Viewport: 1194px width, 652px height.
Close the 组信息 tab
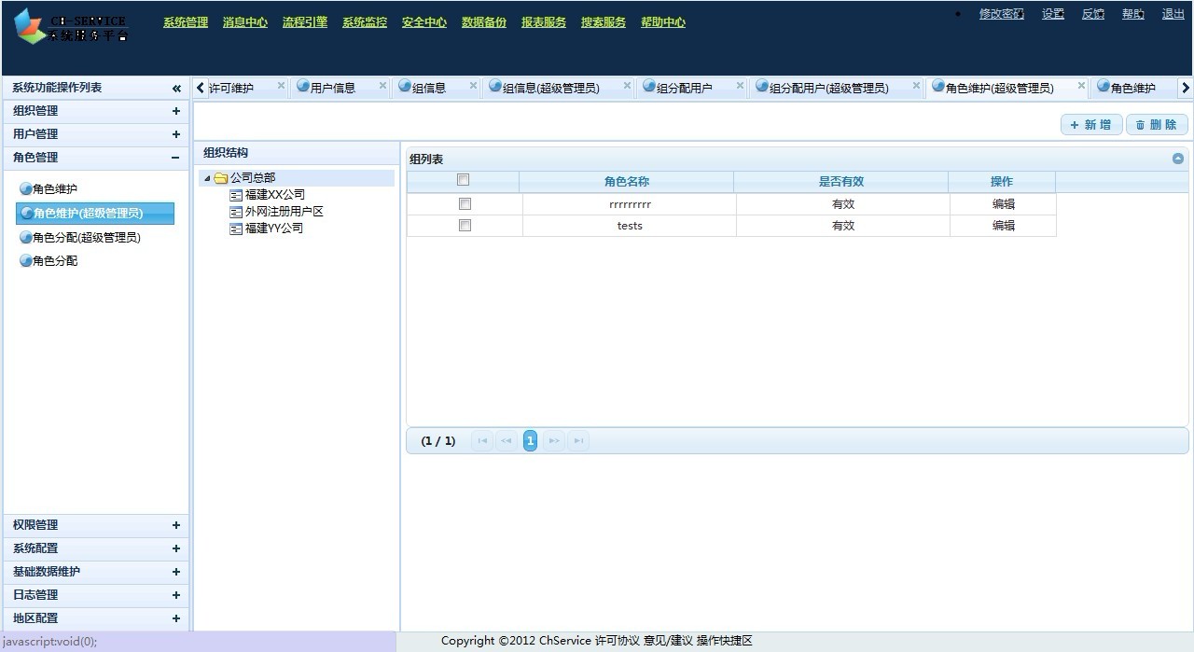pyautogui.click(x=473, y=86)
